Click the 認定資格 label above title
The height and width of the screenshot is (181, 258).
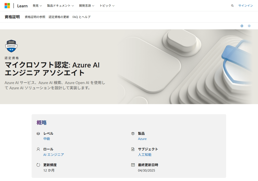click(x=12, y=58)
